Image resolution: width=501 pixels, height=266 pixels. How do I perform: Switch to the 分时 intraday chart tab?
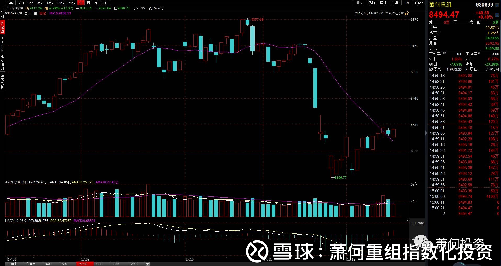click(x=10, y=3)
